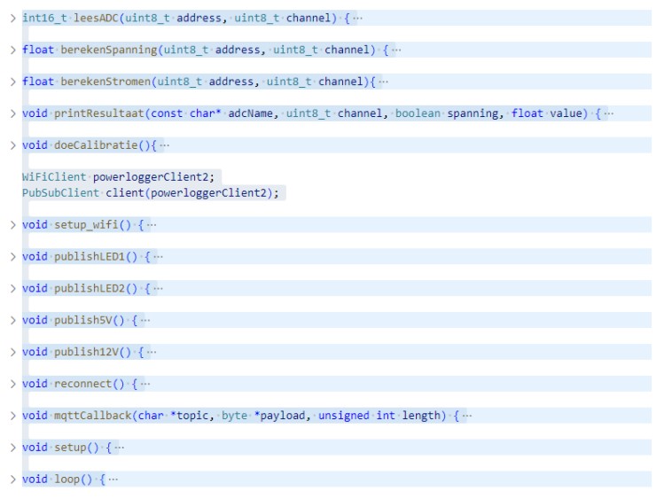The image size is (672, 499).
Task: Unfold the berekenStromen function
Action: point(12,82)
